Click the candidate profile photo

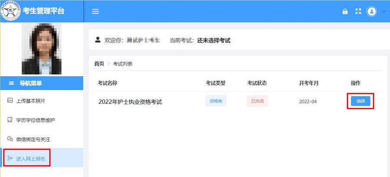pos(42,48)
